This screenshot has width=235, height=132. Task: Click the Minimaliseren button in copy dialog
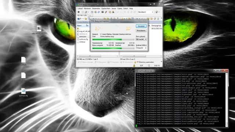click(141, 30)
